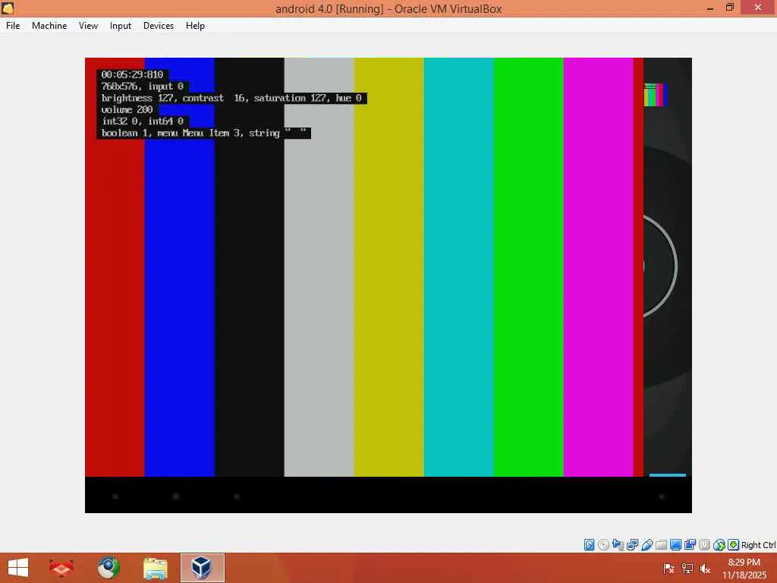Image resolution: width=777 pixels, height=583 pixels.
Task: Click the 'volume 200' text
Action: pyautogui.click(x=127, y=109)
